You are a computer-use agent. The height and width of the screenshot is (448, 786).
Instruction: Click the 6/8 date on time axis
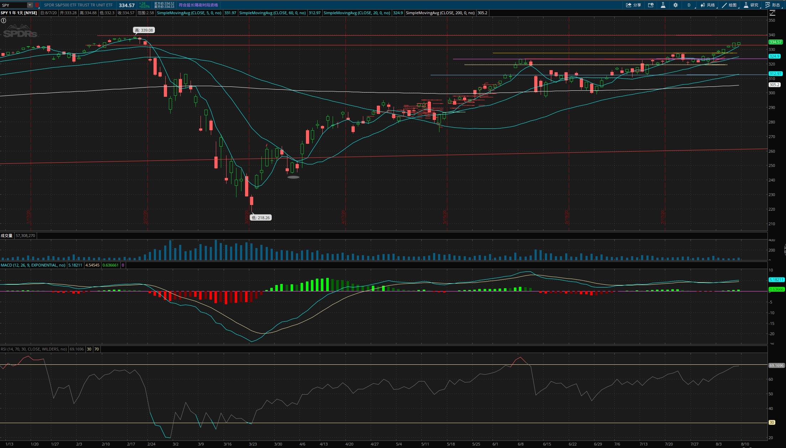point(521,444)
